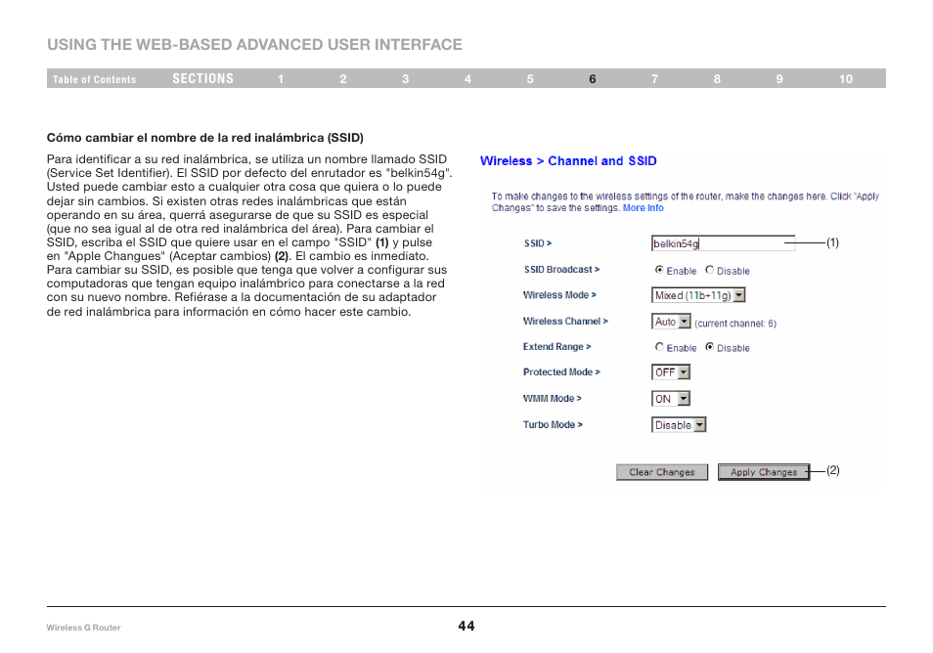Viewport: 933px width, 653px height.
Task: Go to section 10
Action: click(x=846, y=79)
